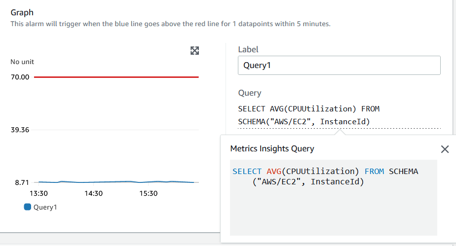Click the blue Query1 legend color swatch
Viewport: 456px width, 246px height.
tap(28, 207)
